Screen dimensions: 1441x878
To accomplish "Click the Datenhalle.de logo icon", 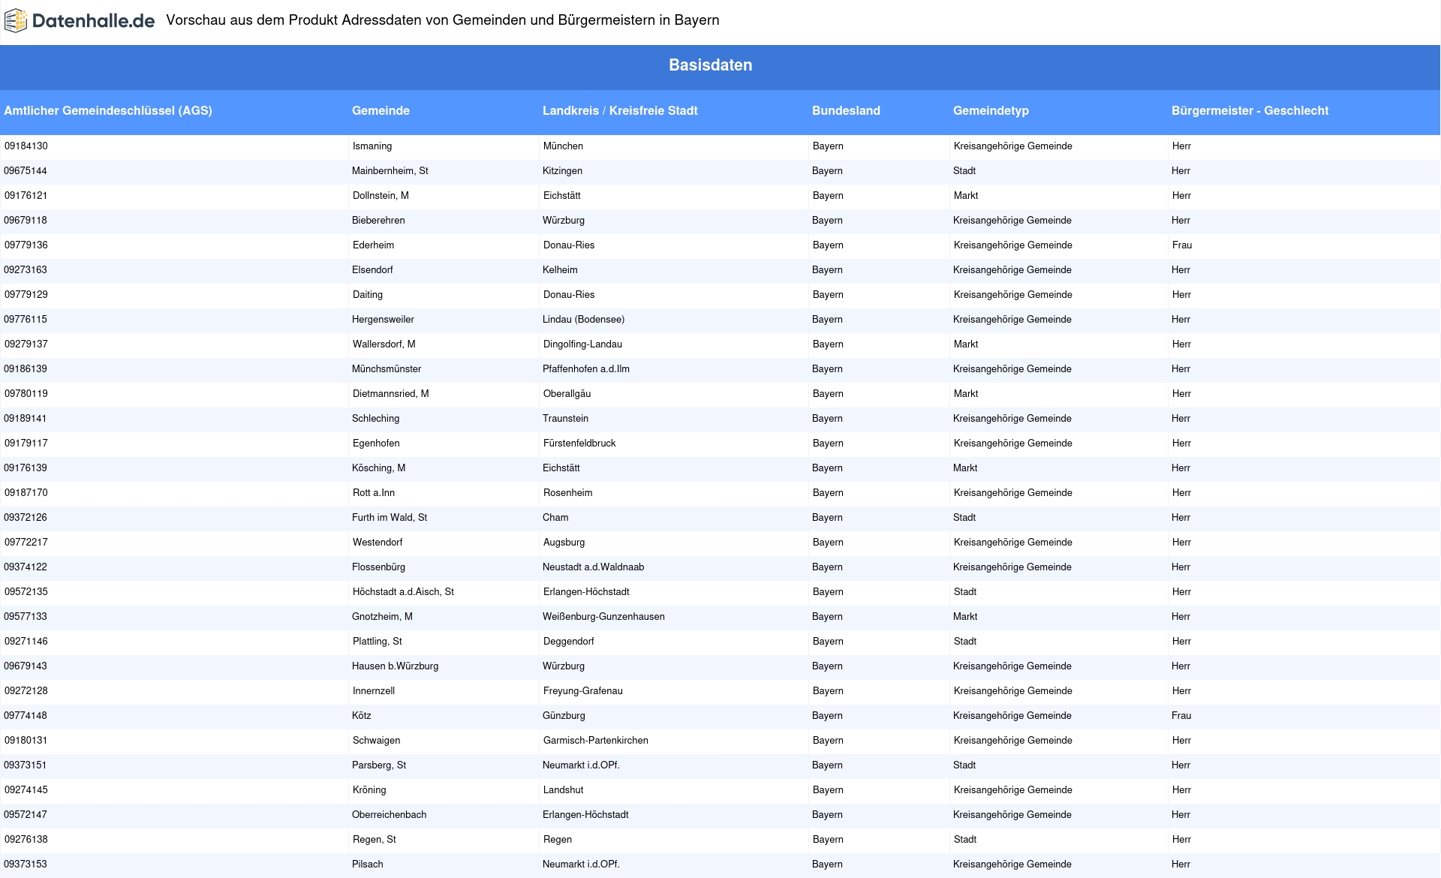I will pyautogui.click(x=16, y=21).
